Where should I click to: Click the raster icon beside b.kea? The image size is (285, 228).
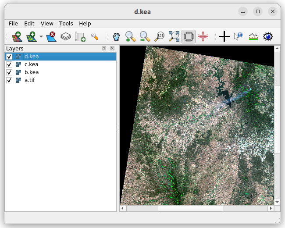[x=18, y=72]
